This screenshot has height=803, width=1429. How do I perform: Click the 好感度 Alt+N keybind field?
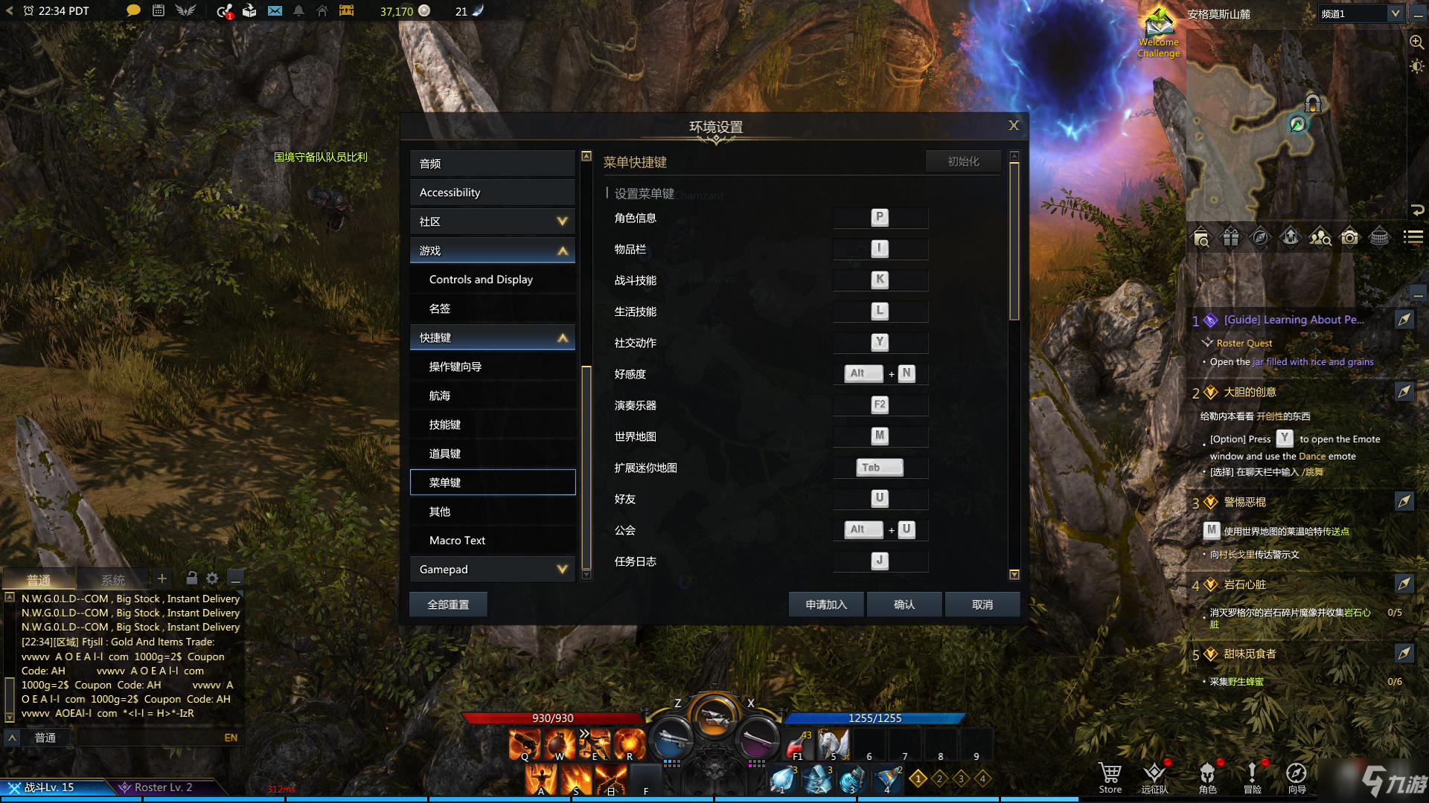pyautogui.click(x=877, y=373)
